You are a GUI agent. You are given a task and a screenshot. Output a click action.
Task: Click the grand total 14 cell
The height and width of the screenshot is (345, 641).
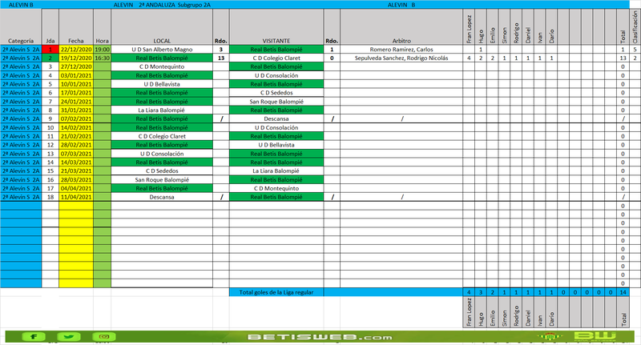[x=623, y=292]
